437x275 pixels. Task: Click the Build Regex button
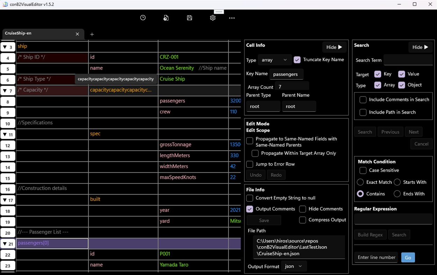click(x=370, y=235)
